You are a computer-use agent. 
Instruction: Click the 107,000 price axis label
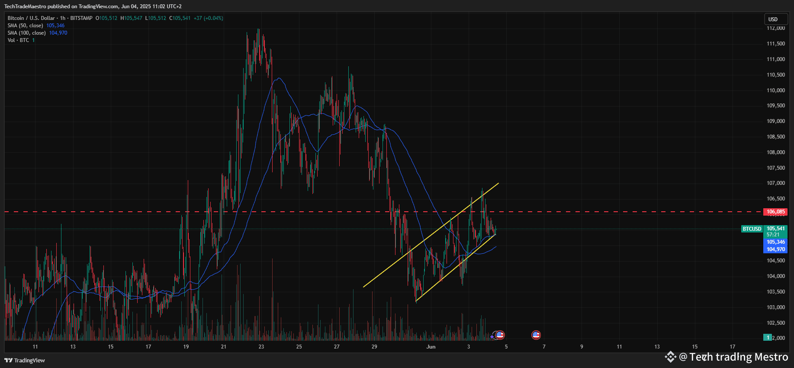[776, 183]
